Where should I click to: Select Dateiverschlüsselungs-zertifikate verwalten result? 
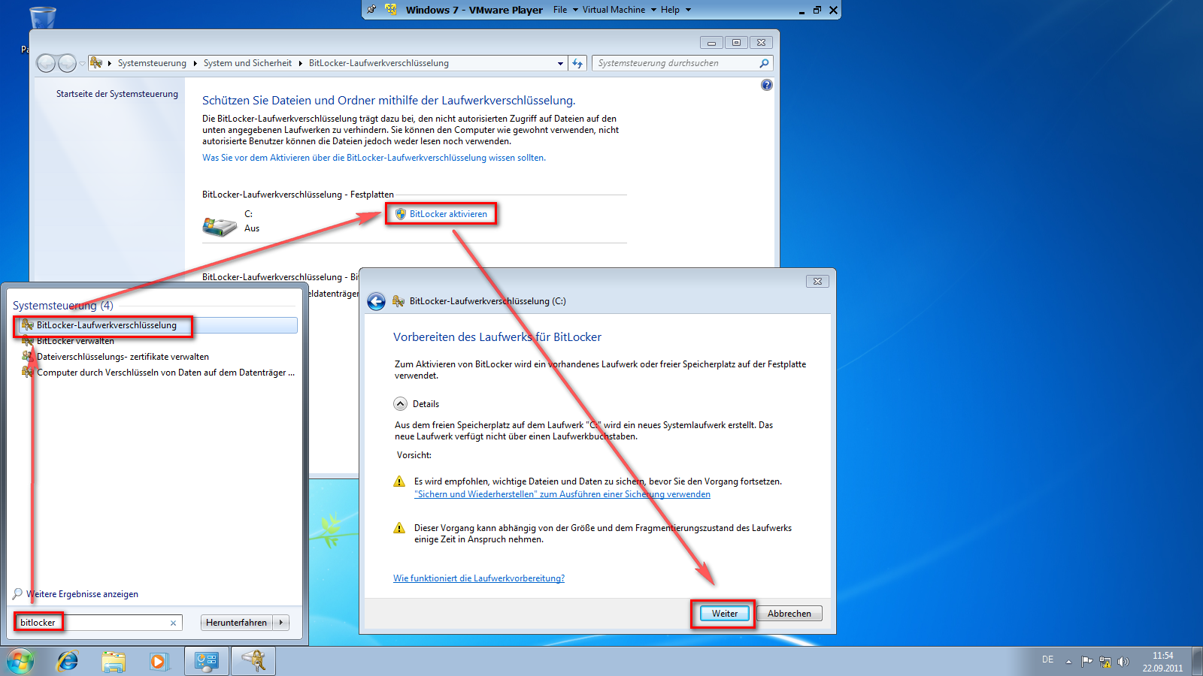123,357
